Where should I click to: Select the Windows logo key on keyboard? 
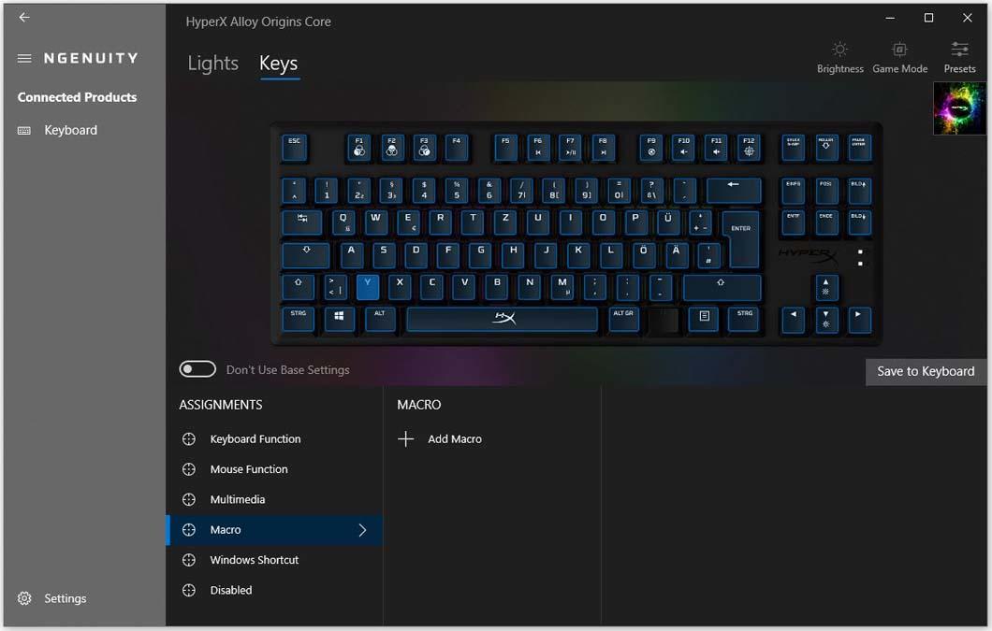339,318
